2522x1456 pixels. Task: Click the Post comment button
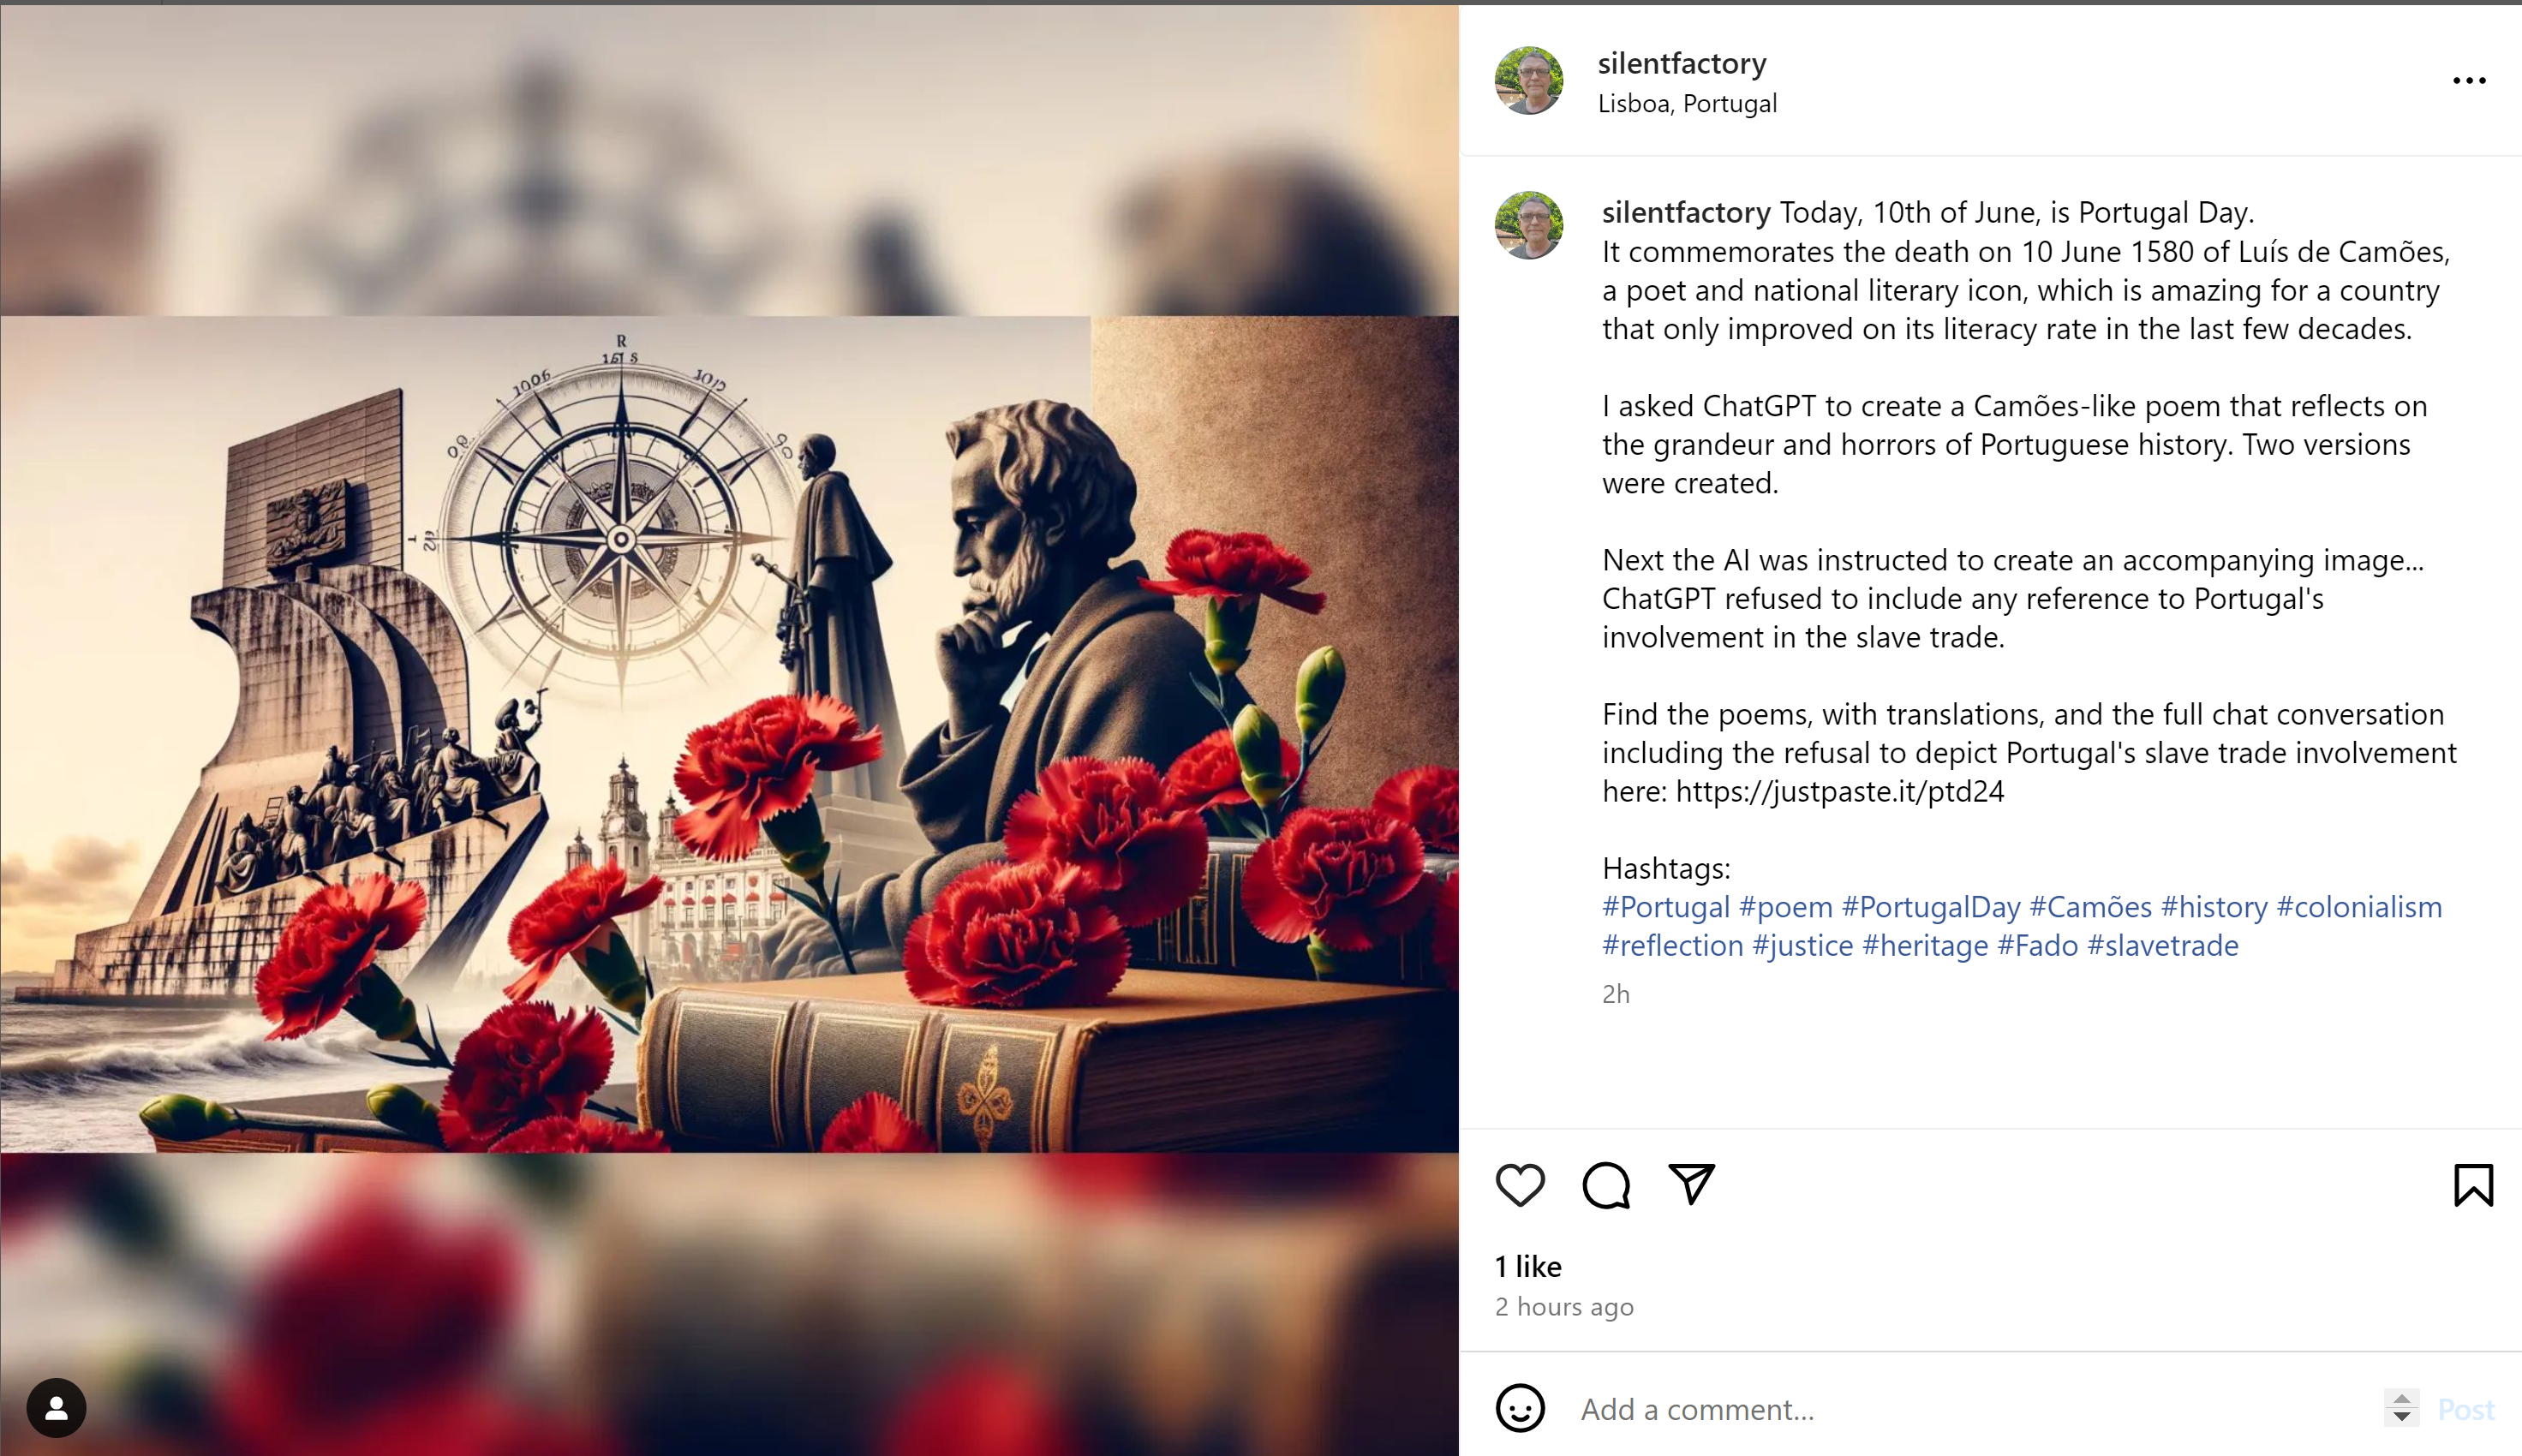2465,1409
